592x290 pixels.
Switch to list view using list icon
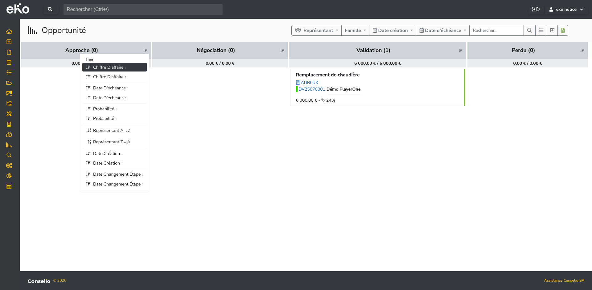point(541,30)
